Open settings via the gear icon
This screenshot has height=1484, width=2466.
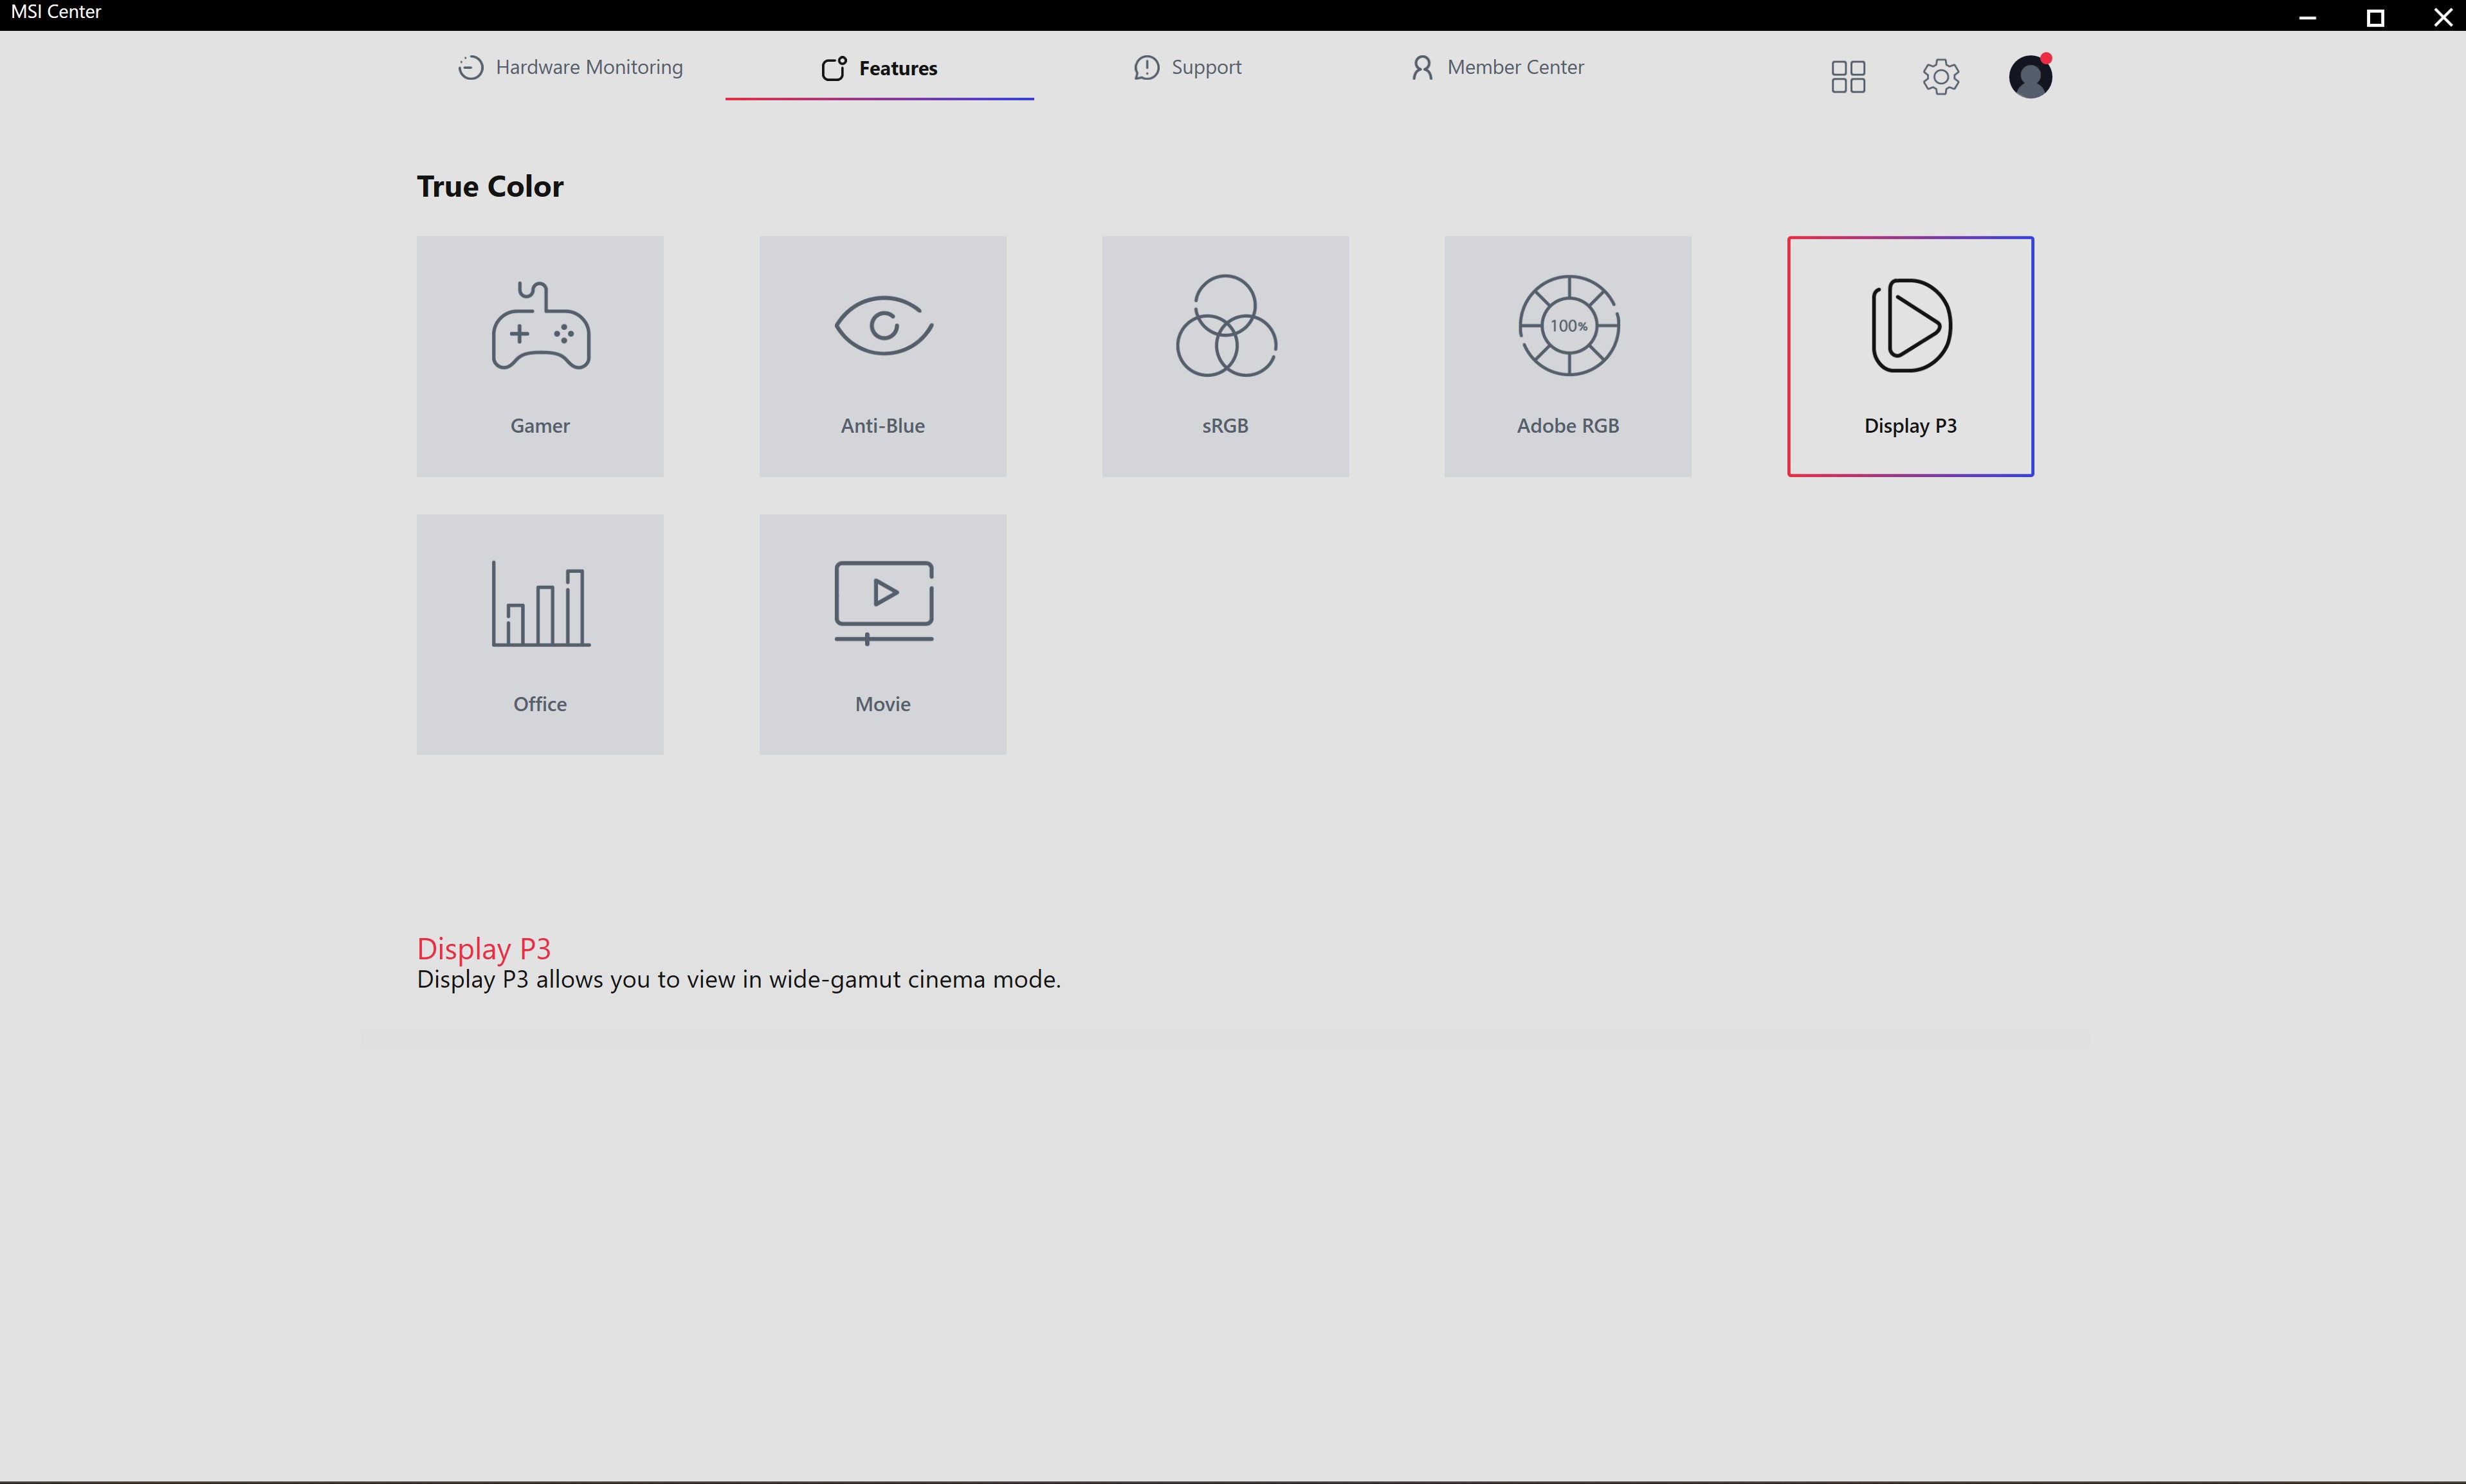(x=1940, y=77)
